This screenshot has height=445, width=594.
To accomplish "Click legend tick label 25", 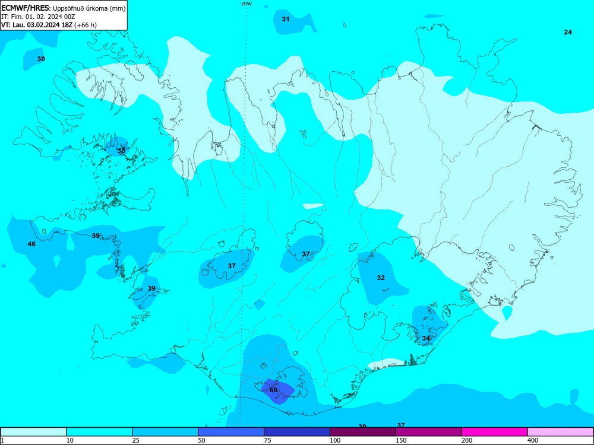I will click(136, 440).
